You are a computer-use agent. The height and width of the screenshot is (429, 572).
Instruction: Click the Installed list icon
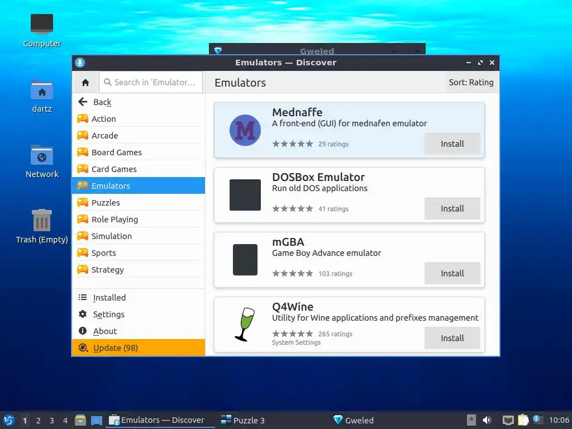click(83, 297)
